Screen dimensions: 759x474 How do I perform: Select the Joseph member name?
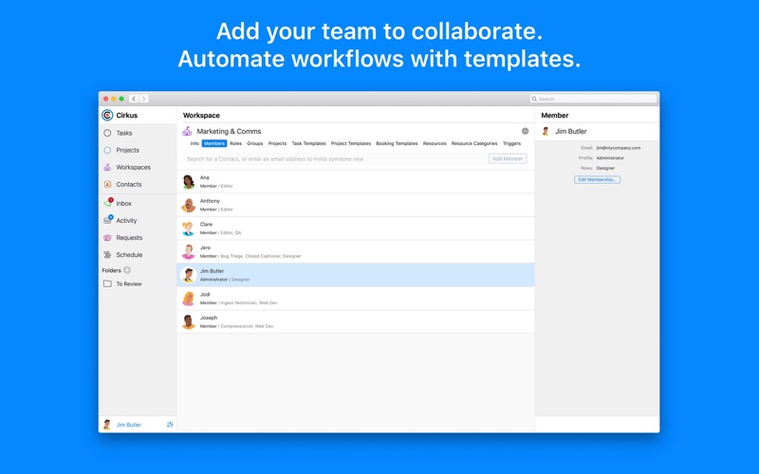pyautogui.click(x=209, y=318)
